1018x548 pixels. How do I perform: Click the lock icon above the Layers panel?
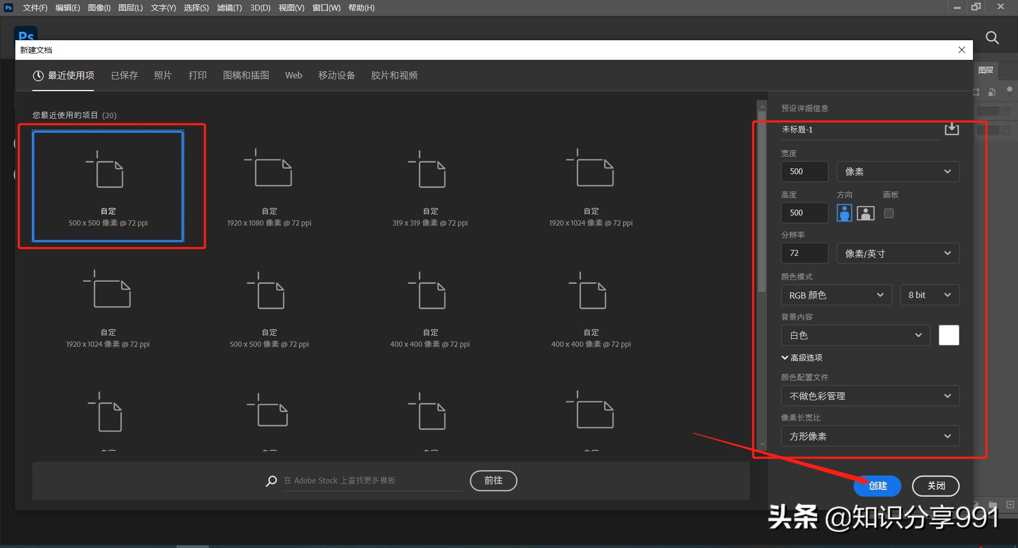[x=991, y=92]
